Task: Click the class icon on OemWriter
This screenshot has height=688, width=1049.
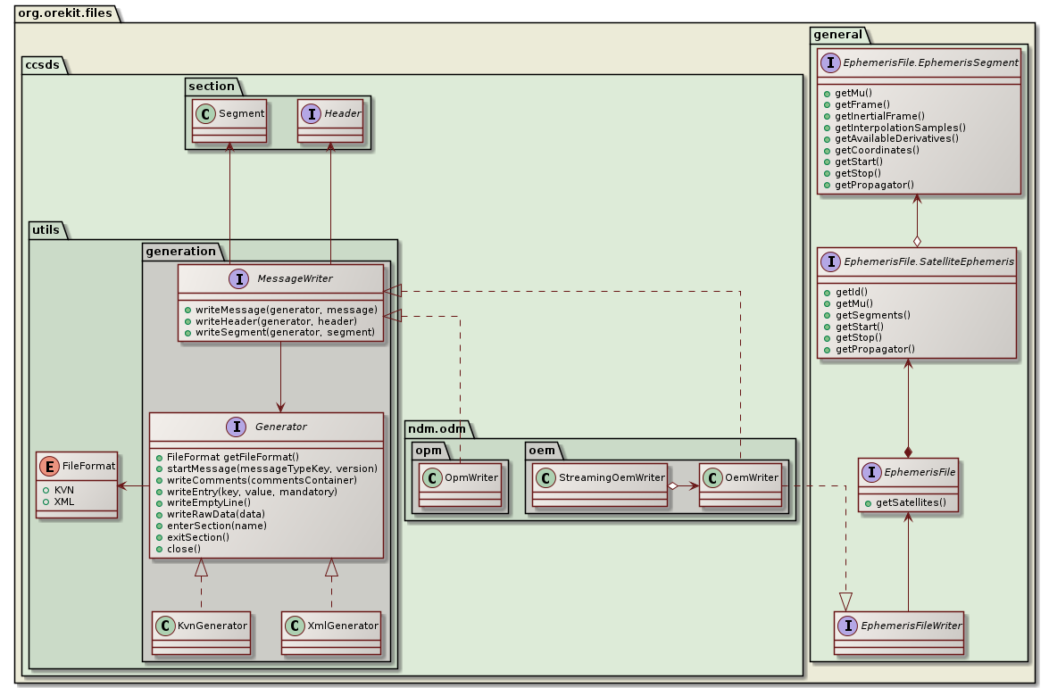Action: (x=711, y=478)
